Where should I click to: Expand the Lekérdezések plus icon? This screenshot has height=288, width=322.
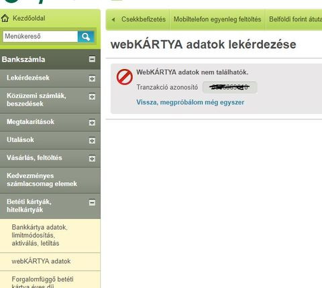(92, 78)
